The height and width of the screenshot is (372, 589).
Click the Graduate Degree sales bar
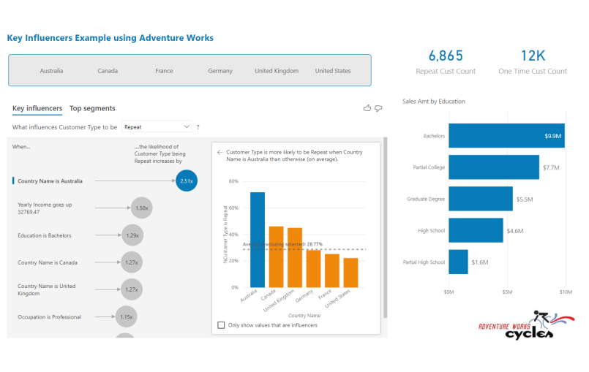pos(481,199)
